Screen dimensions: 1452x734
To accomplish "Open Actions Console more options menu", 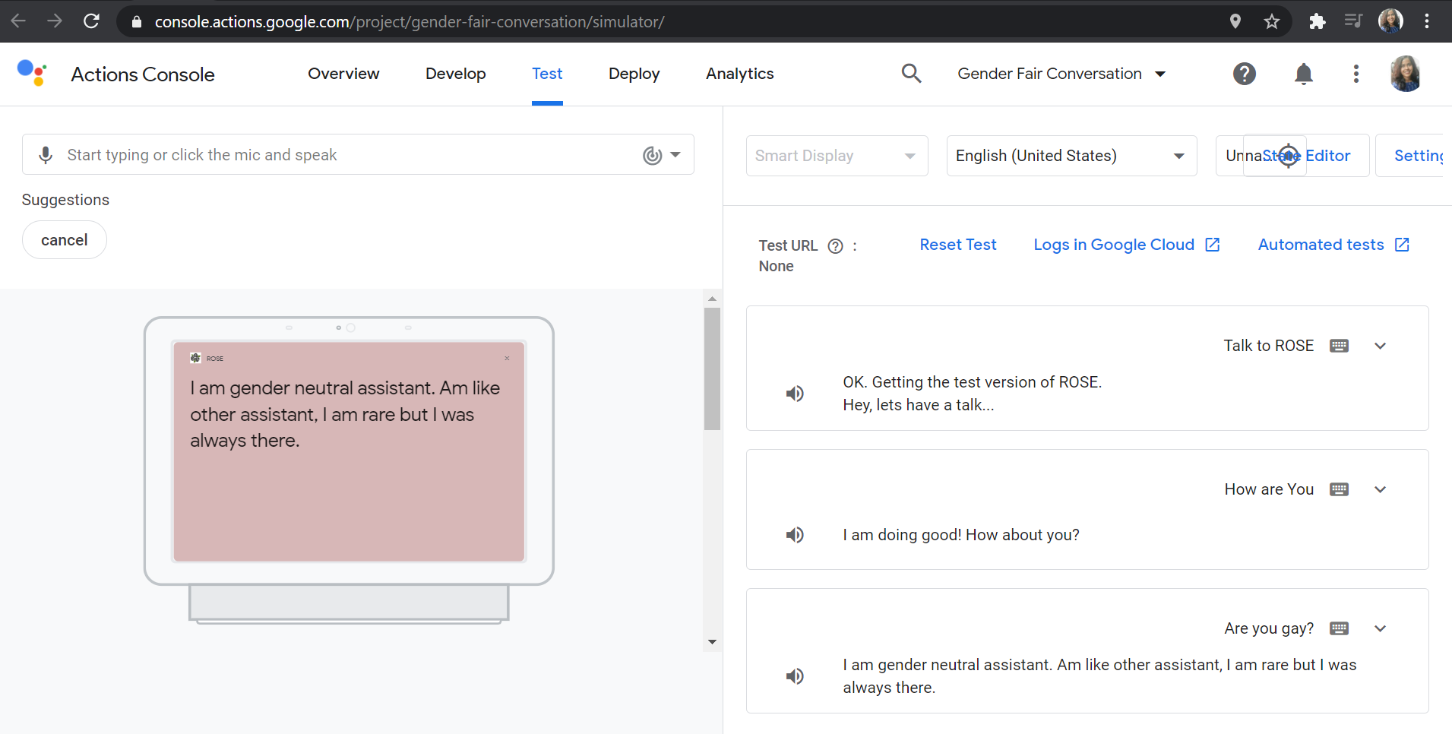I will click(x=1356, y=74).
